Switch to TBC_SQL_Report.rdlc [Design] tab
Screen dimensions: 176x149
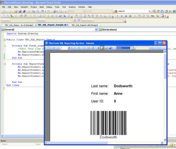pyautogui.click(x=85, y=25)
